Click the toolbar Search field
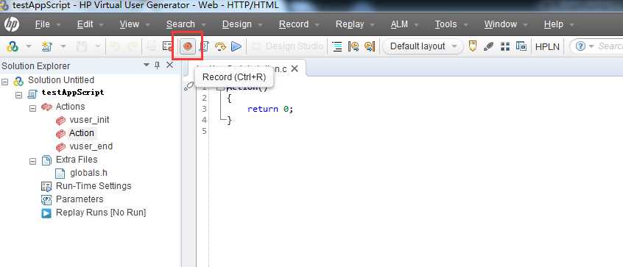This screenshot has width=623, height=267. click(x=610, y=46)
